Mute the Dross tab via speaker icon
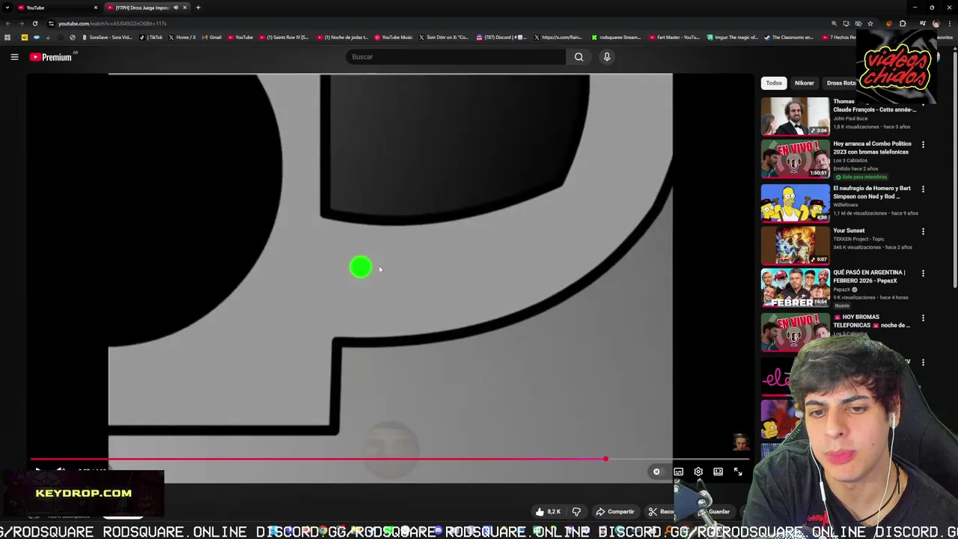The width and height of the screenshot is (958, 539). coord(175,7)
